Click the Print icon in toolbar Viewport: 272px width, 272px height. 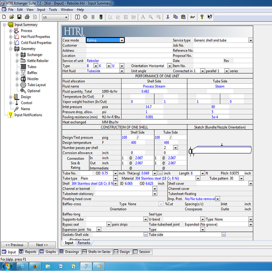(27, 17)
